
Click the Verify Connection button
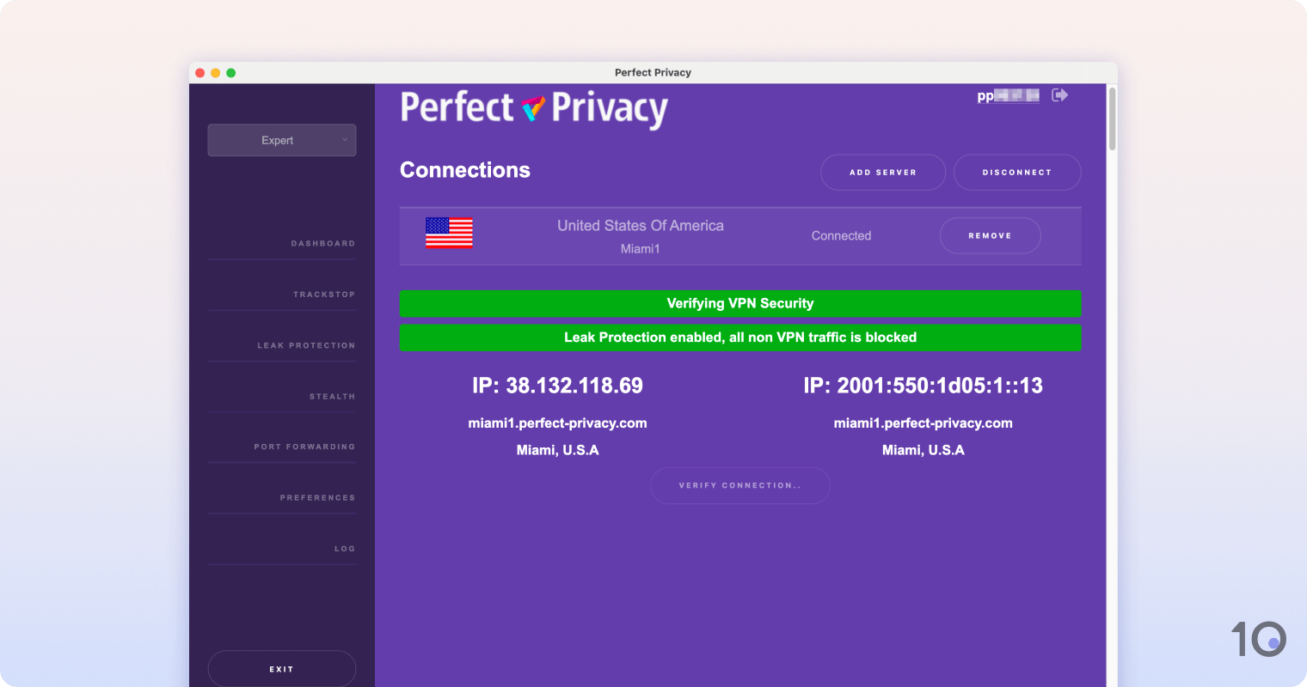[x=739, y=485]
